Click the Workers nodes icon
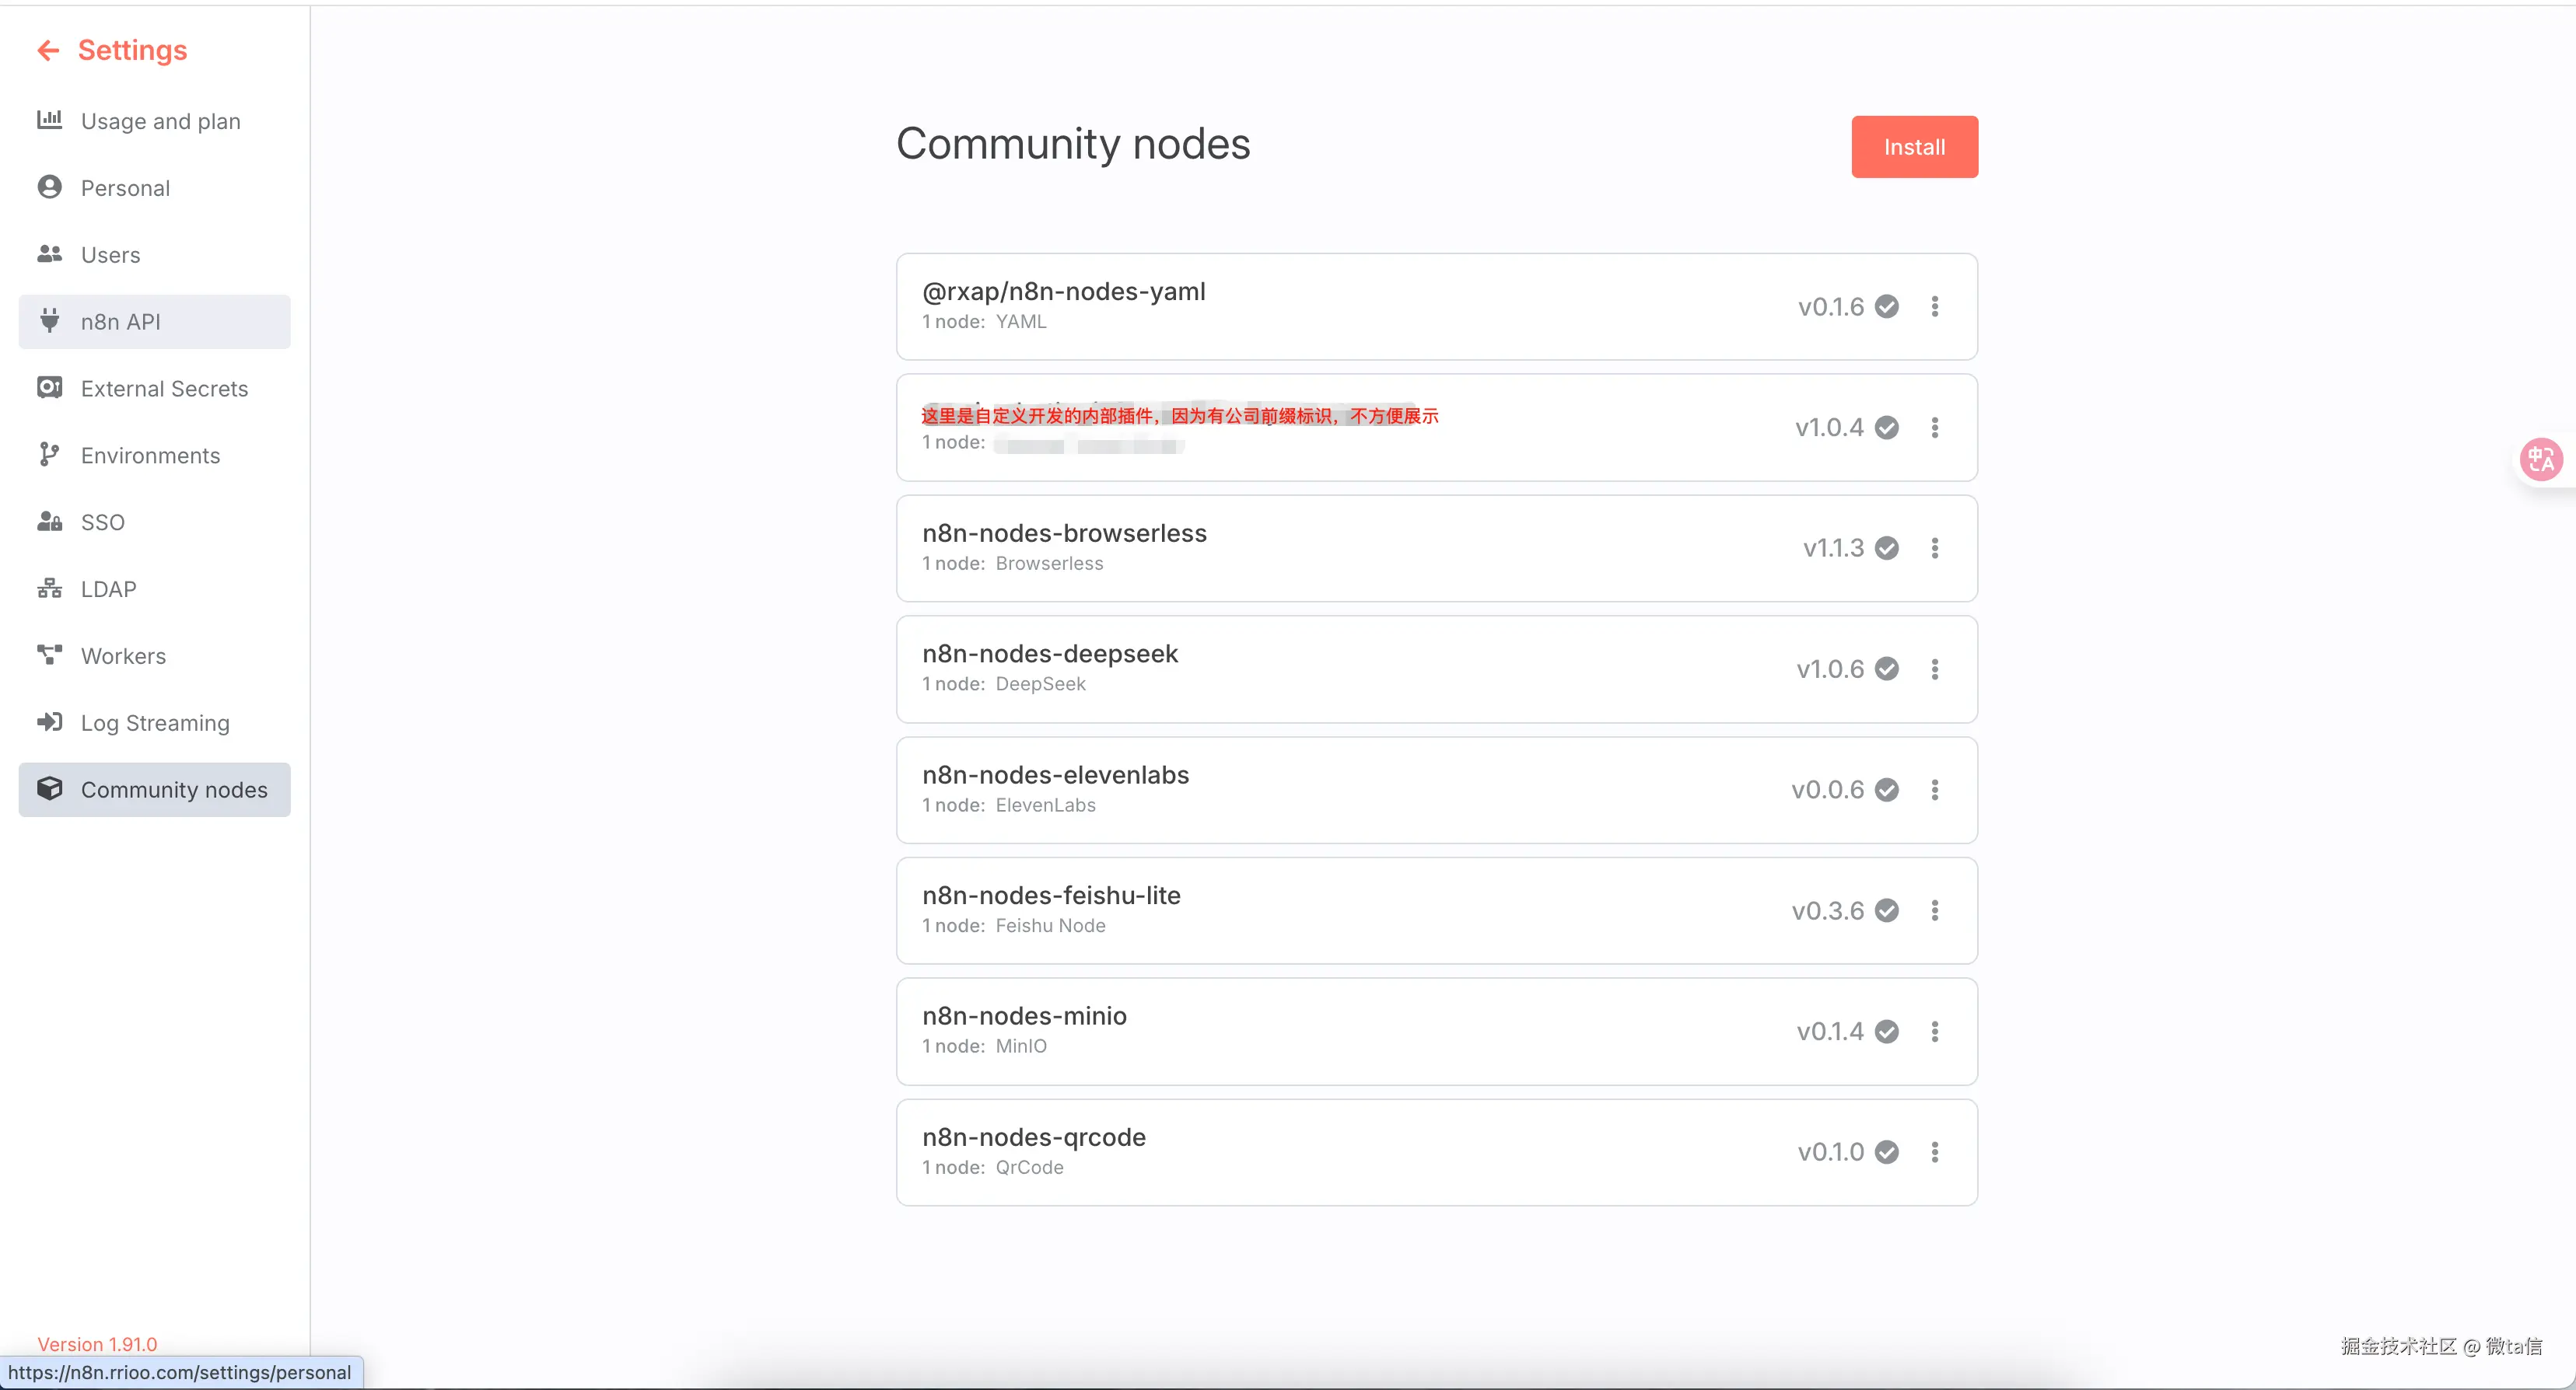The image size is (2576, 1390). 49,655
